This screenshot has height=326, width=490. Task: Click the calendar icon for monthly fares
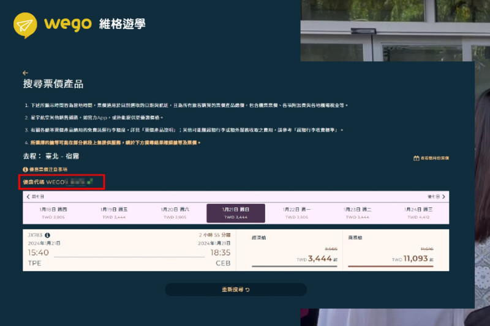coord(417,158)
